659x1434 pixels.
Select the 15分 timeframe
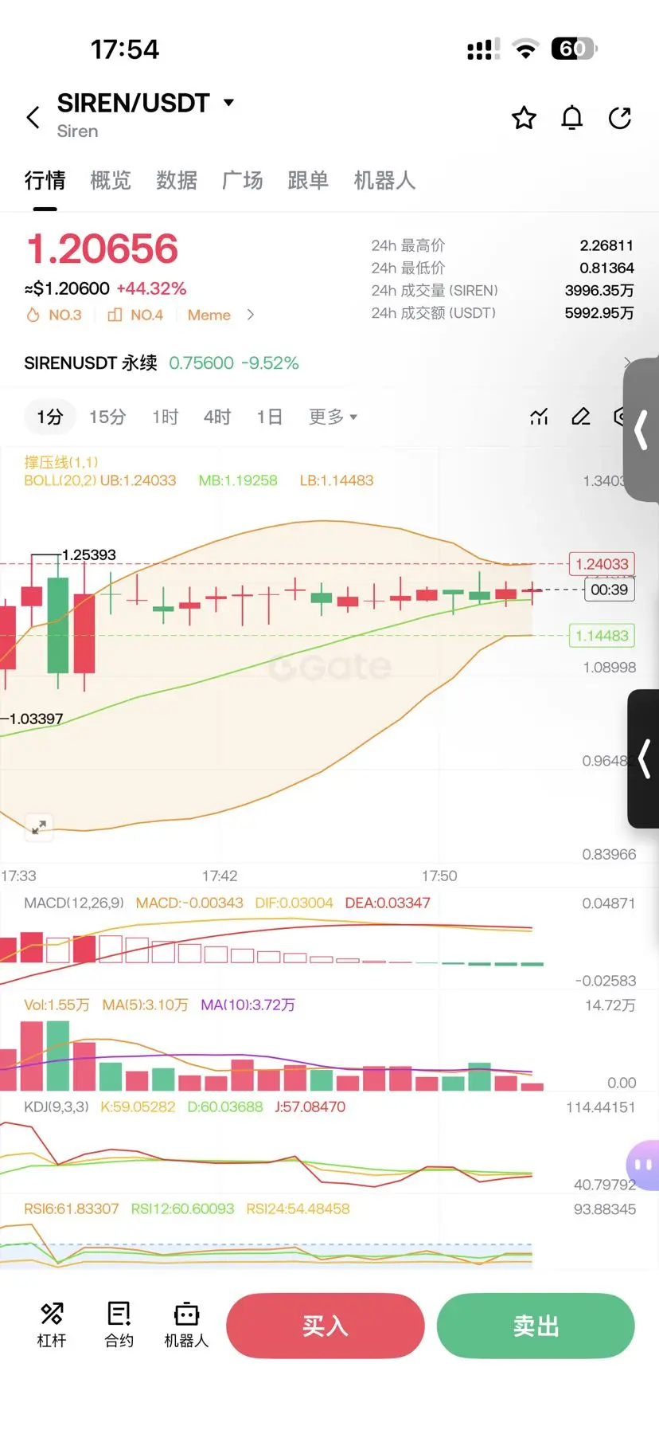[107, 417]
